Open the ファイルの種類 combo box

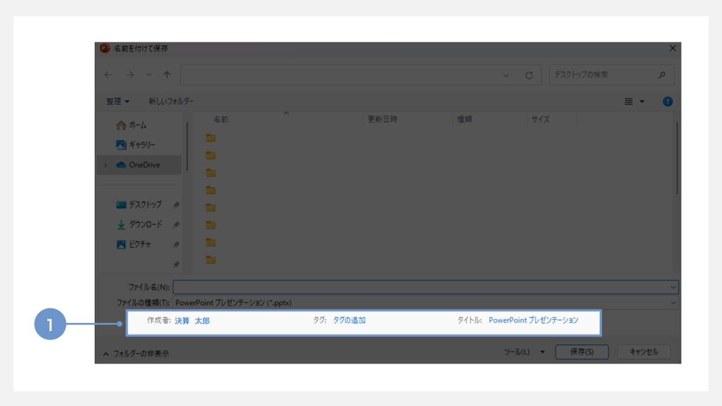click(x=426, y=303)
